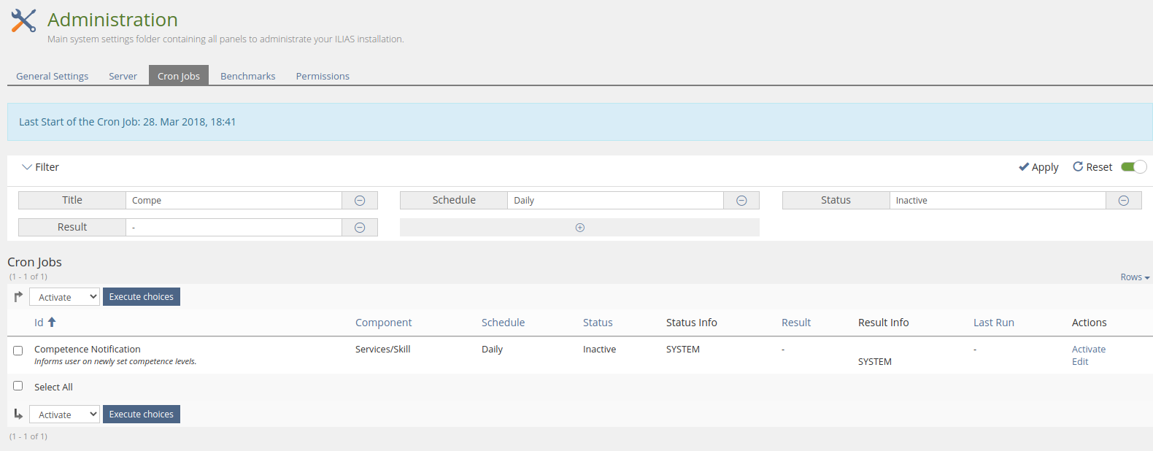Click the Administration wrench and screwdriver icon
The height and width of the screenshot is (451, 1153).
[x=23, y=20]
